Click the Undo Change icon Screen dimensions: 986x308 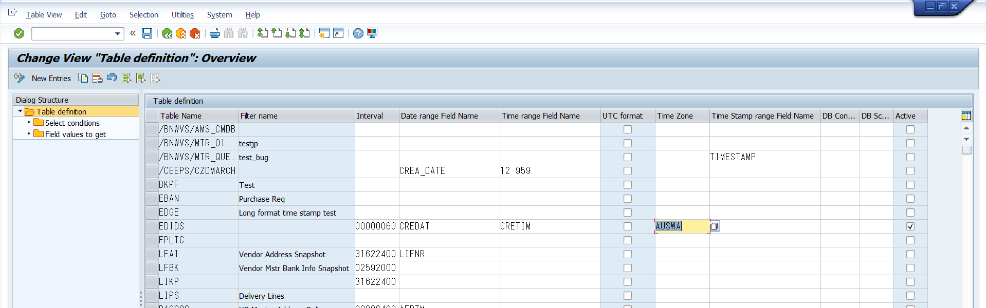tap(112, 78)
